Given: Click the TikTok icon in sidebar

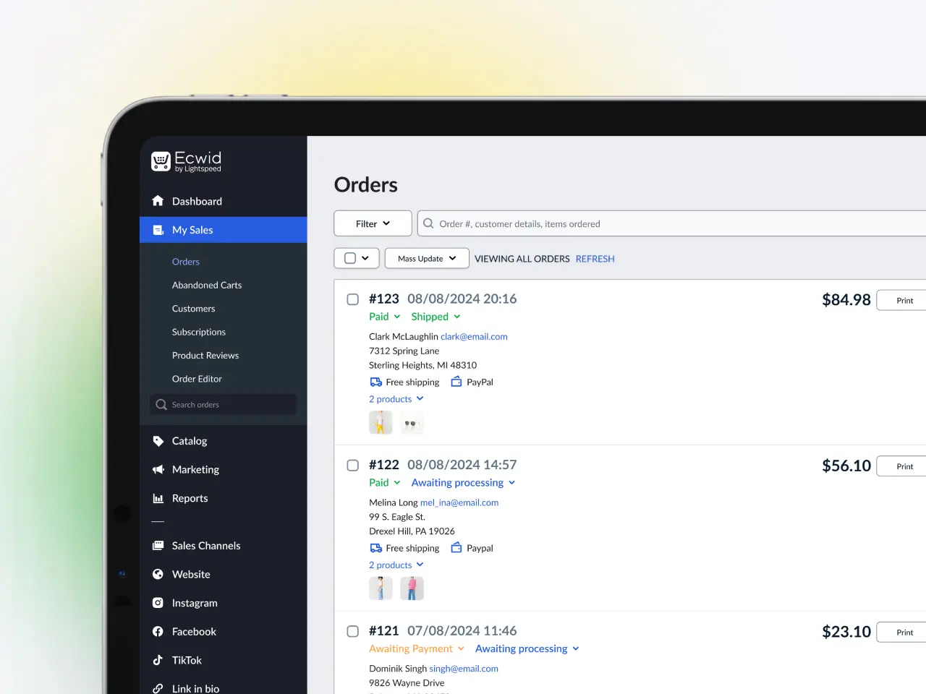Looking at the screenshot, I should pyautogui.click(x=158, y=660).
